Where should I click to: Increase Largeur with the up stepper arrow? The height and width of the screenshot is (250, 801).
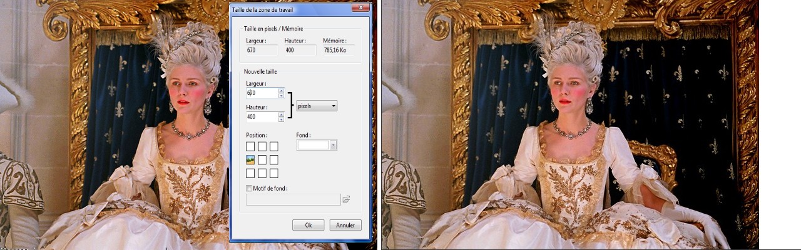pos(282,90)
